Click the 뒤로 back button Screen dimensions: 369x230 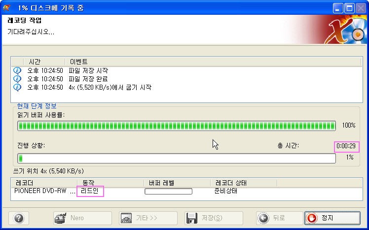pyautogui.click(x=280, y=218)
